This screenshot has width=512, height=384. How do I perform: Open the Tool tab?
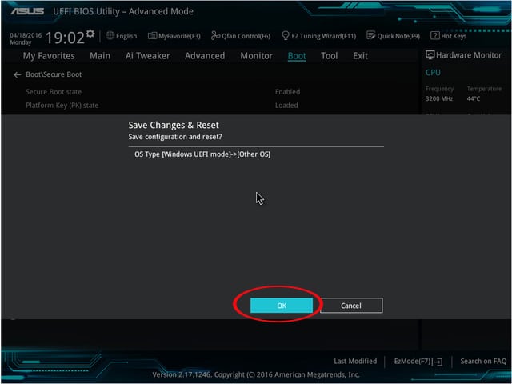pos(329,56)
